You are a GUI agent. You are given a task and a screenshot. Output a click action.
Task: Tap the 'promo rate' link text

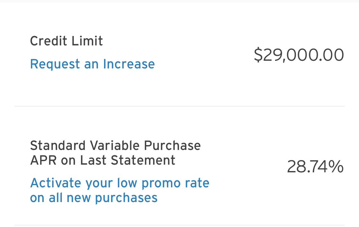175,183
